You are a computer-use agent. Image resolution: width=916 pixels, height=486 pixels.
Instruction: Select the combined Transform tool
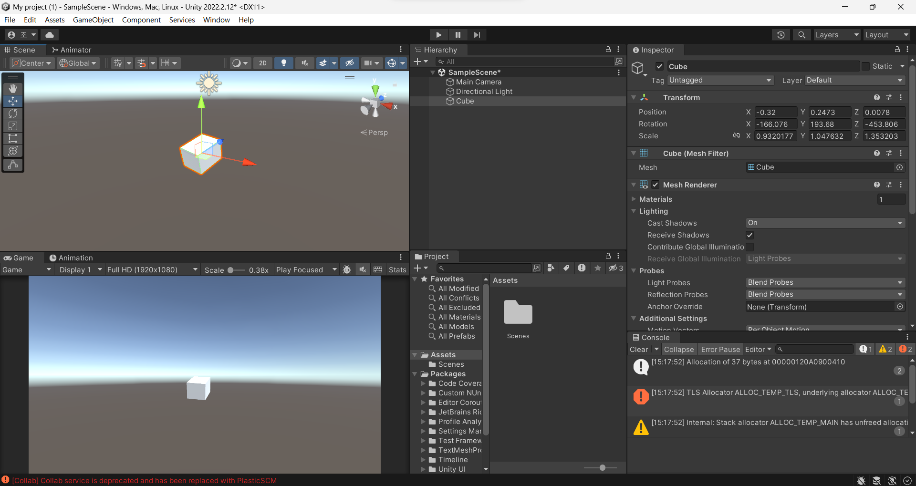[13, 151]
